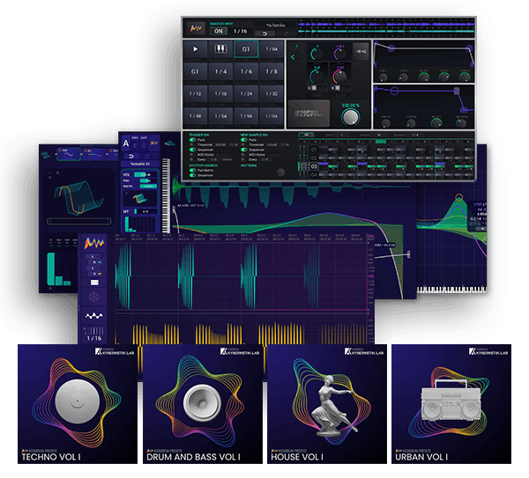Enable the Trigger On Threshold switch

pyautogui.click(x=192, y=145)
